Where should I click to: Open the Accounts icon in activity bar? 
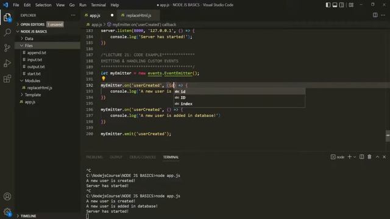[x=7, y=196]
